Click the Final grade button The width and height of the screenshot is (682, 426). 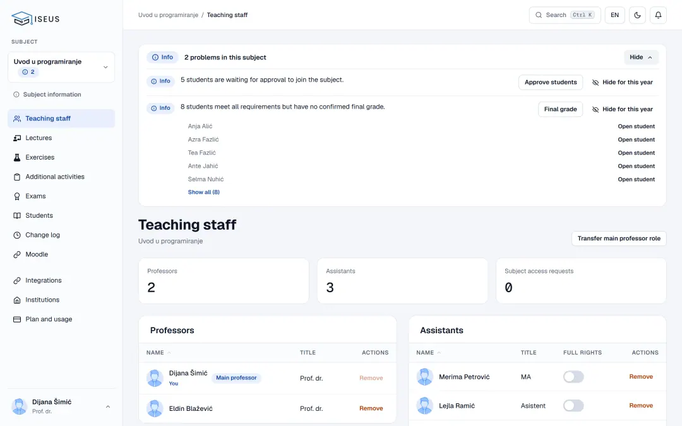tap(560, 109)
